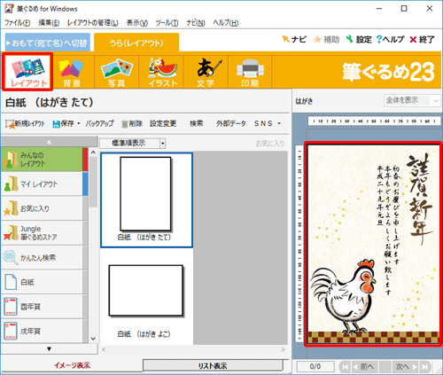Click 外部データ in the toolbar

230,124
